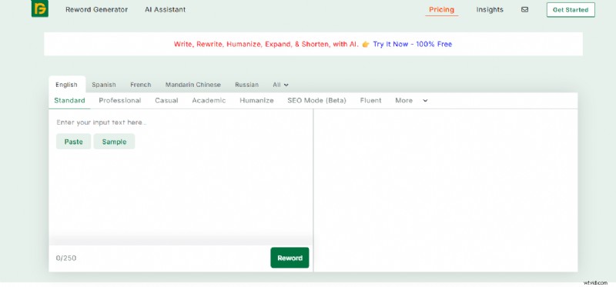The width and height of the screenshot is (616, 287).
Task: Click the Write, Rewrite, Humanize banner text
Action: coord(266,44)
